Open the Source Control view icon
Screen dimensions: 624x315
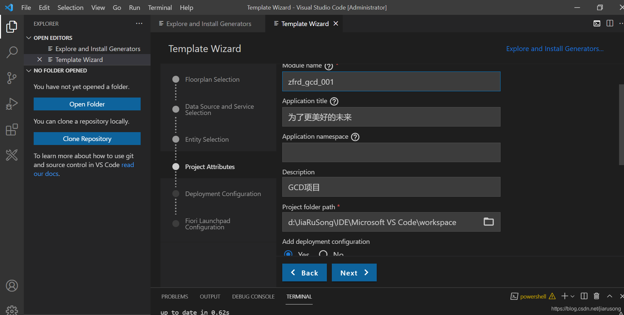[x=12, y=78]
